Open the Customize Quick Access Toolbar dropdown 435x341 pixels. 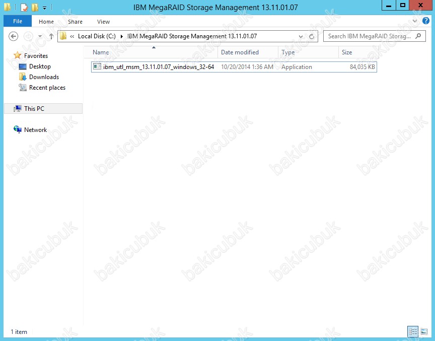pos(44,8)
